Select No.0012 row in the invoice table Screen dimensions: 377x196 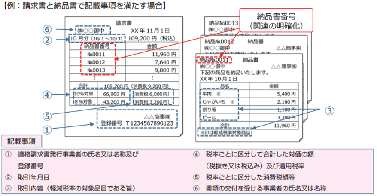point(96,62)
